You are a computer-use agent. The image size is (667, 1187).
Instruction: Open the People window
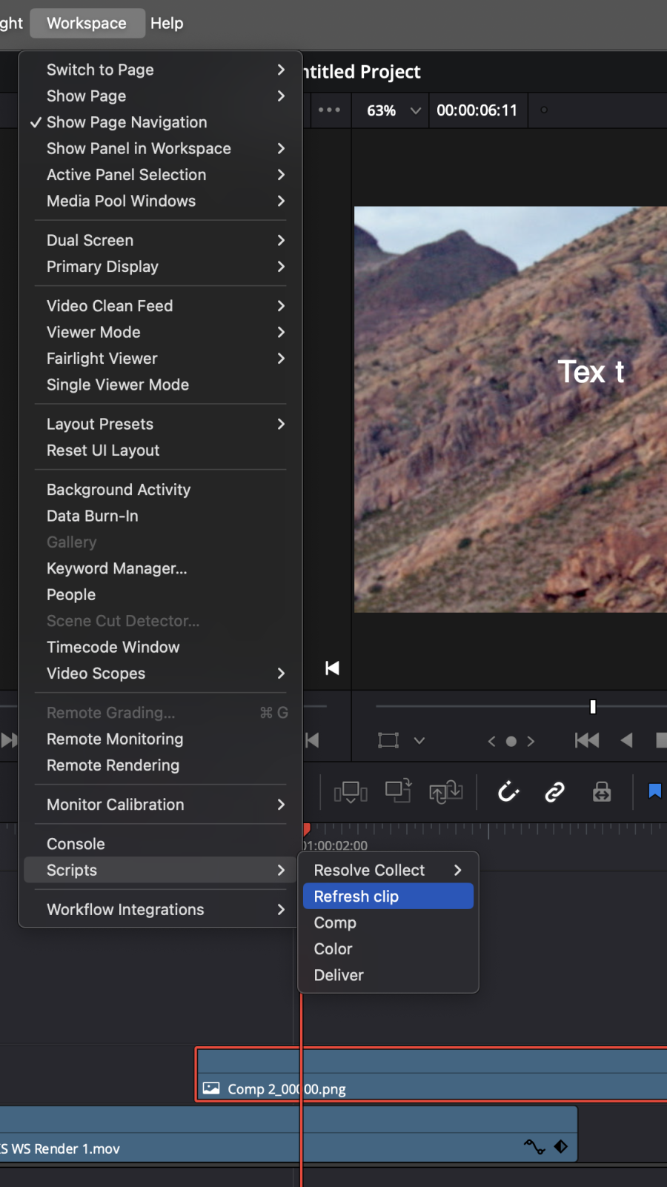tap(160, 595)
